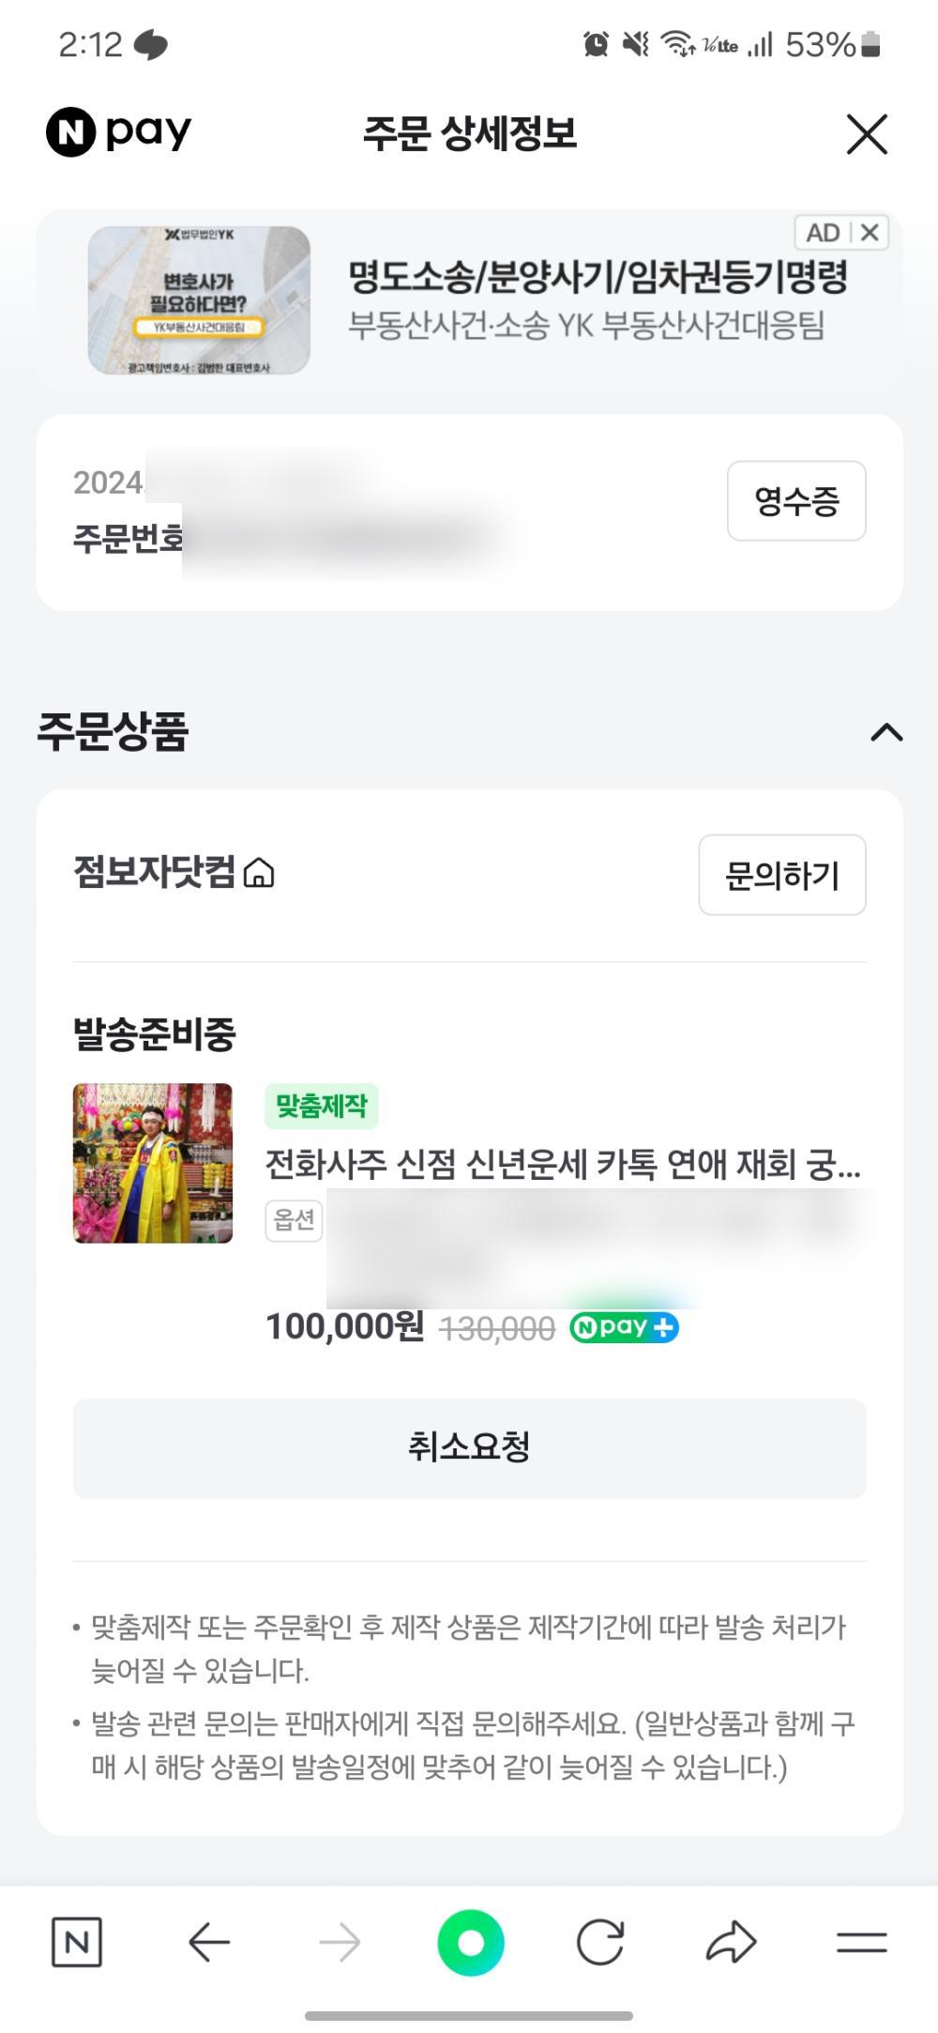The image size is (938, 2033).
Task: Close the order details page
Action: [866, 134]
